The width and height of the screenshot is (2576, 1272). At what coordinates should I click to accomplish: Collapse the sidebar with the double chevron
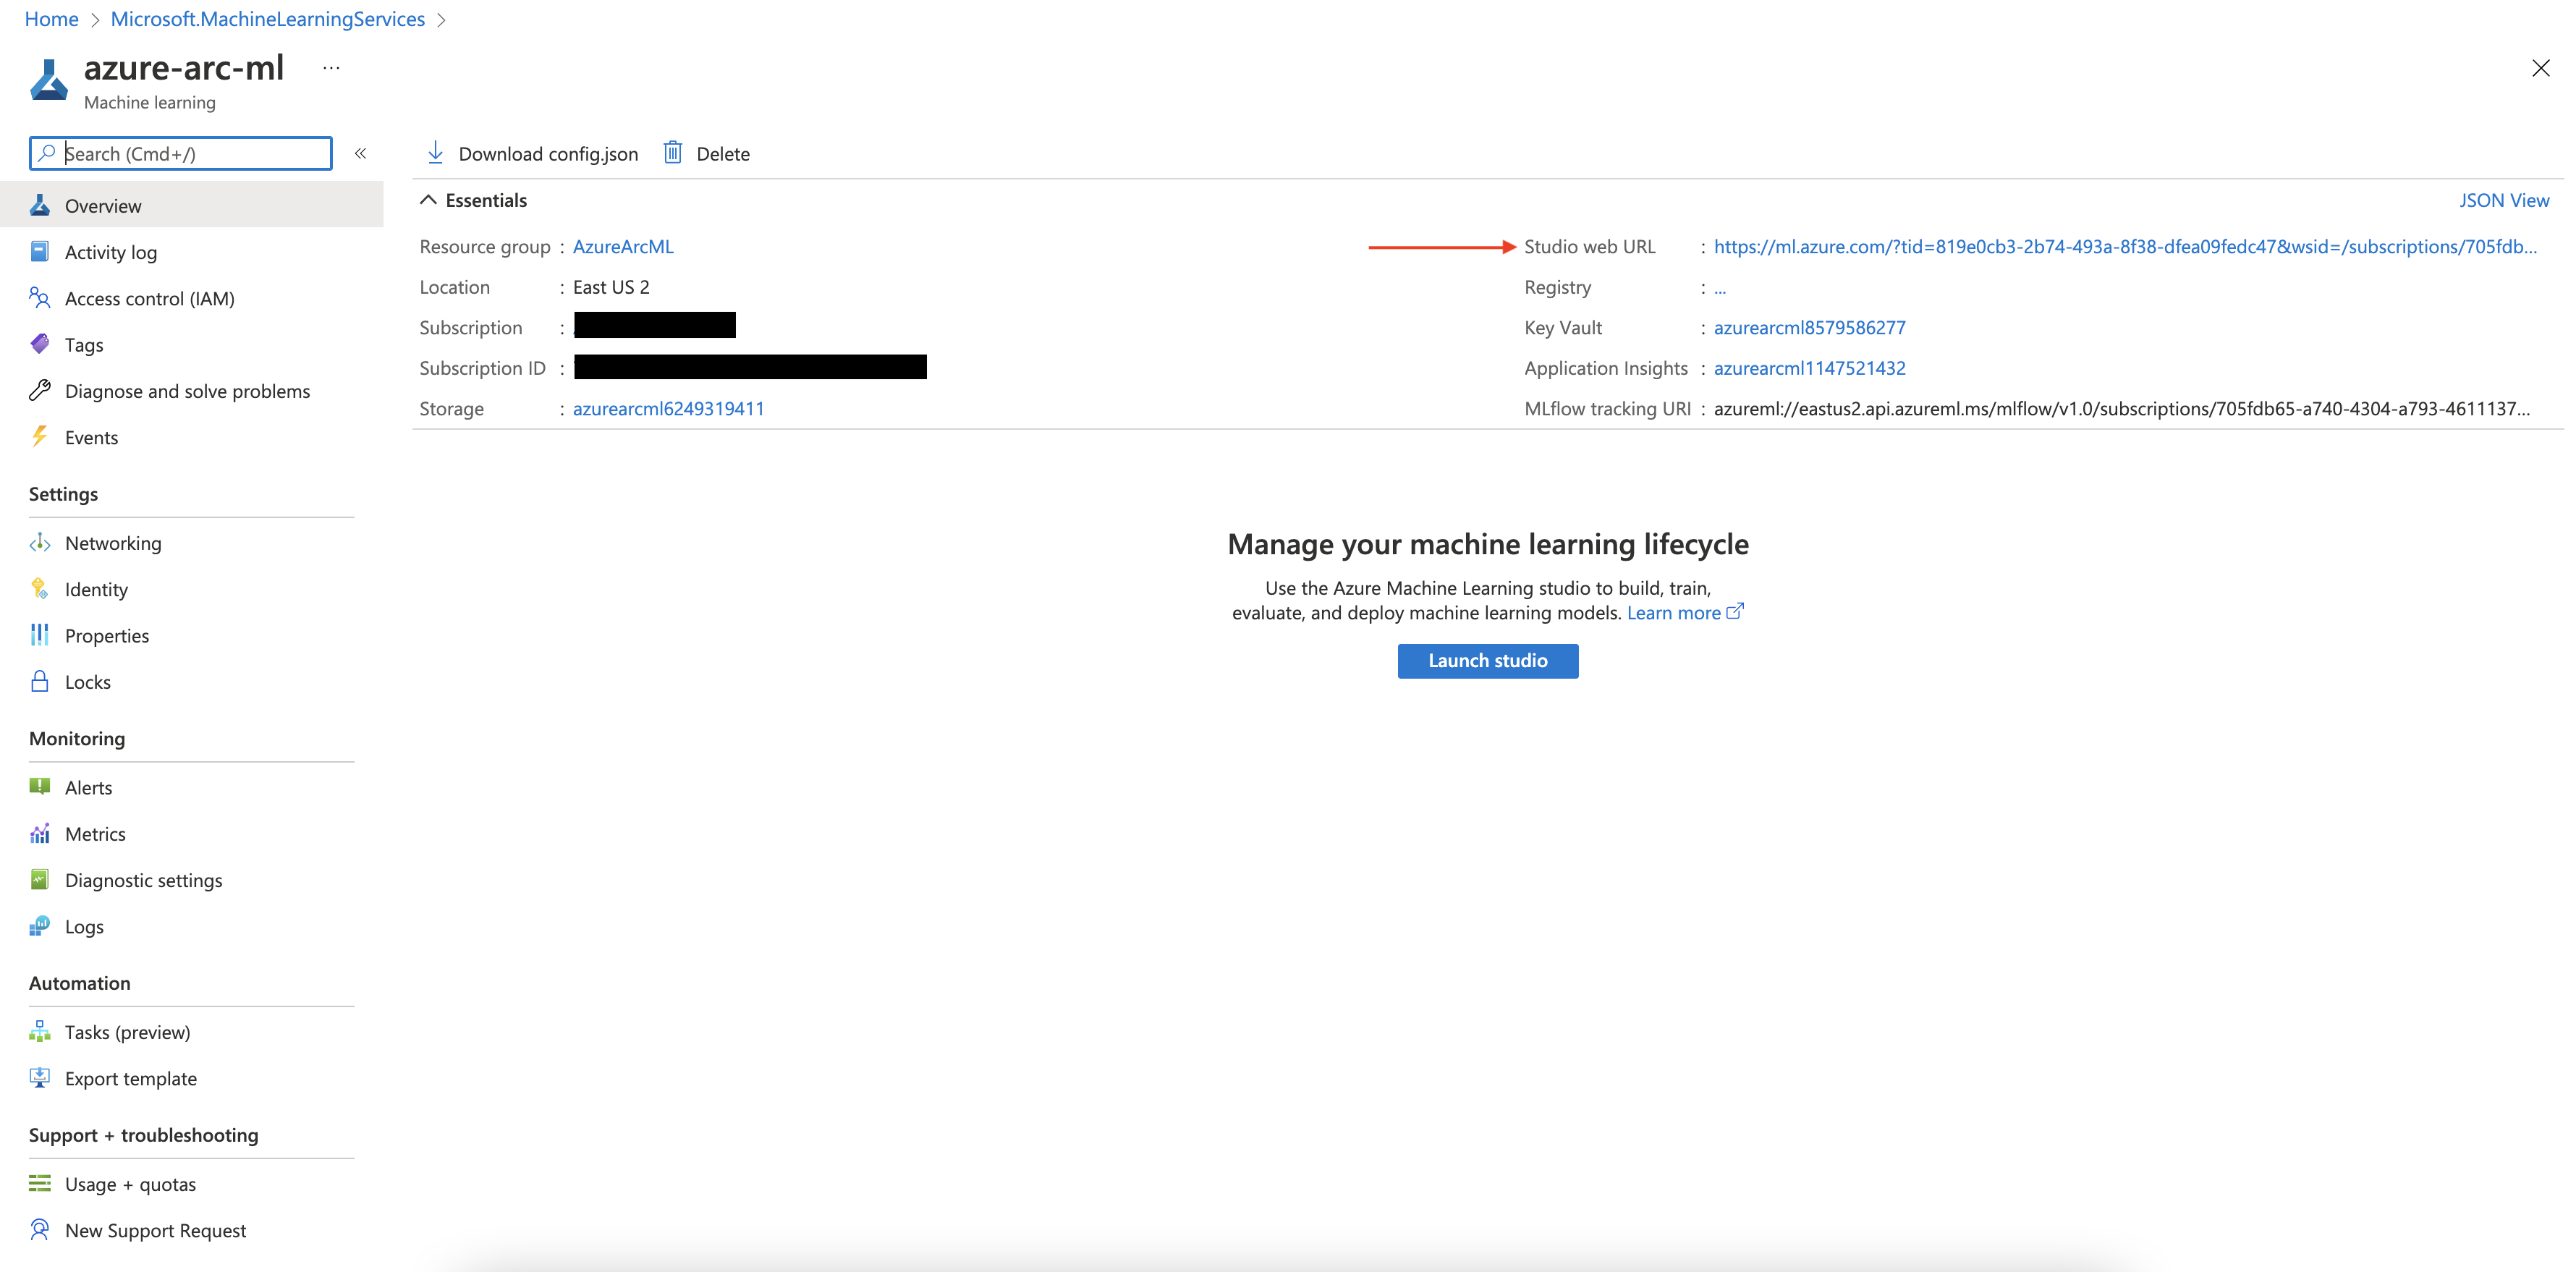361,153
